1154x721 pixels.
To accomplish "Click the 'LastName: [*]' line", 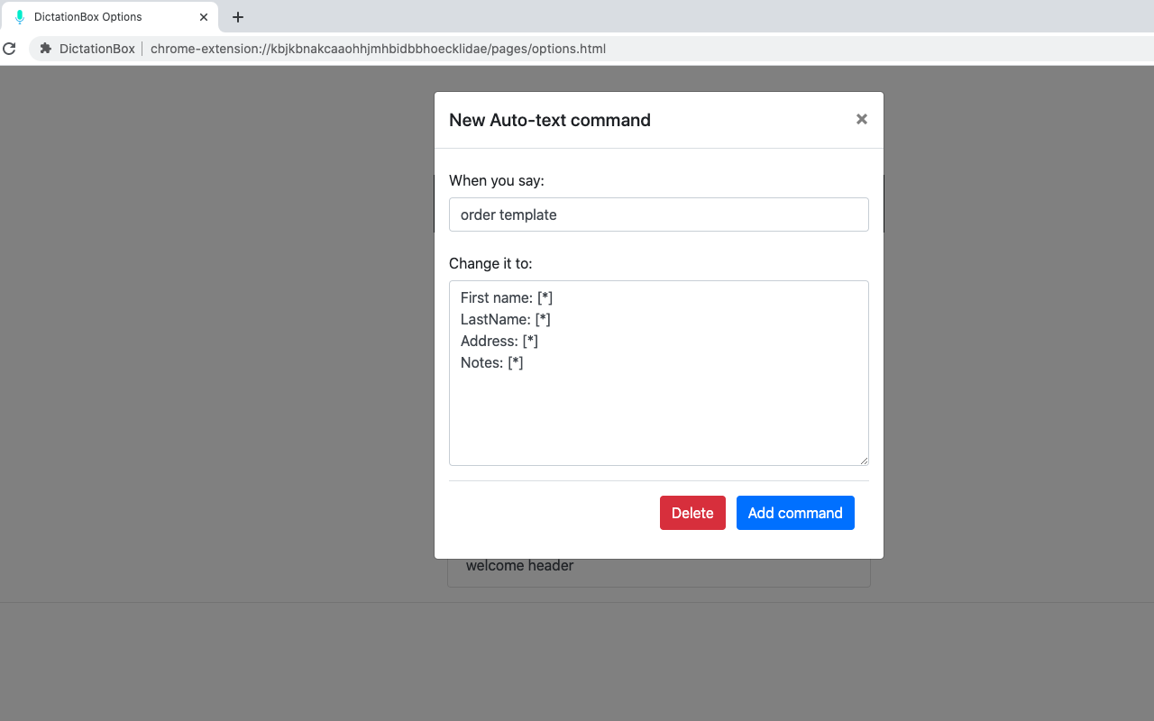I will 506,319.
